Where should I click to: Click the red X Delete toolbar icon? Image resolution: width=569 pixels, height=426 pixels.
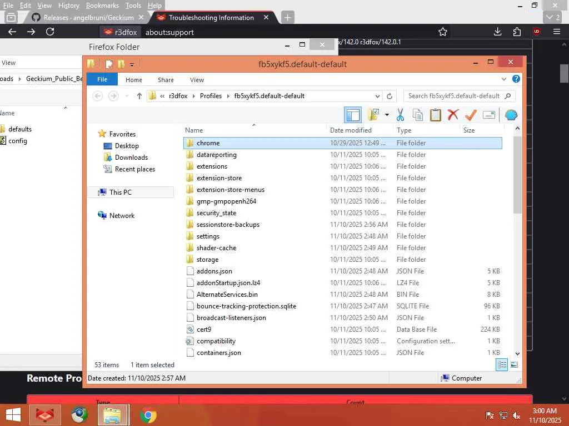coord(453,115)
